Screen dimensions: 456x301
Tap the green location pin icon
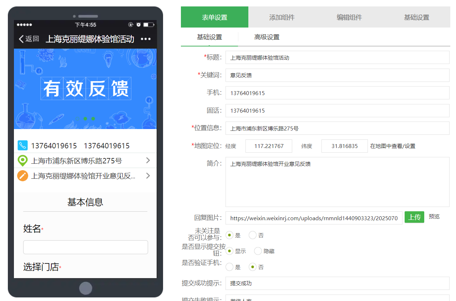(x=22, y=161)
